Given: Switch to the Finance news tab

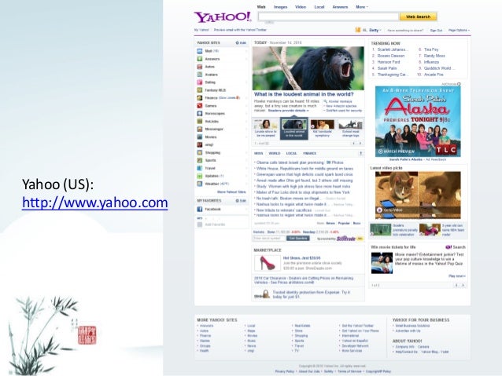Looking at the screenshot, I should click(x=309, y=153).
